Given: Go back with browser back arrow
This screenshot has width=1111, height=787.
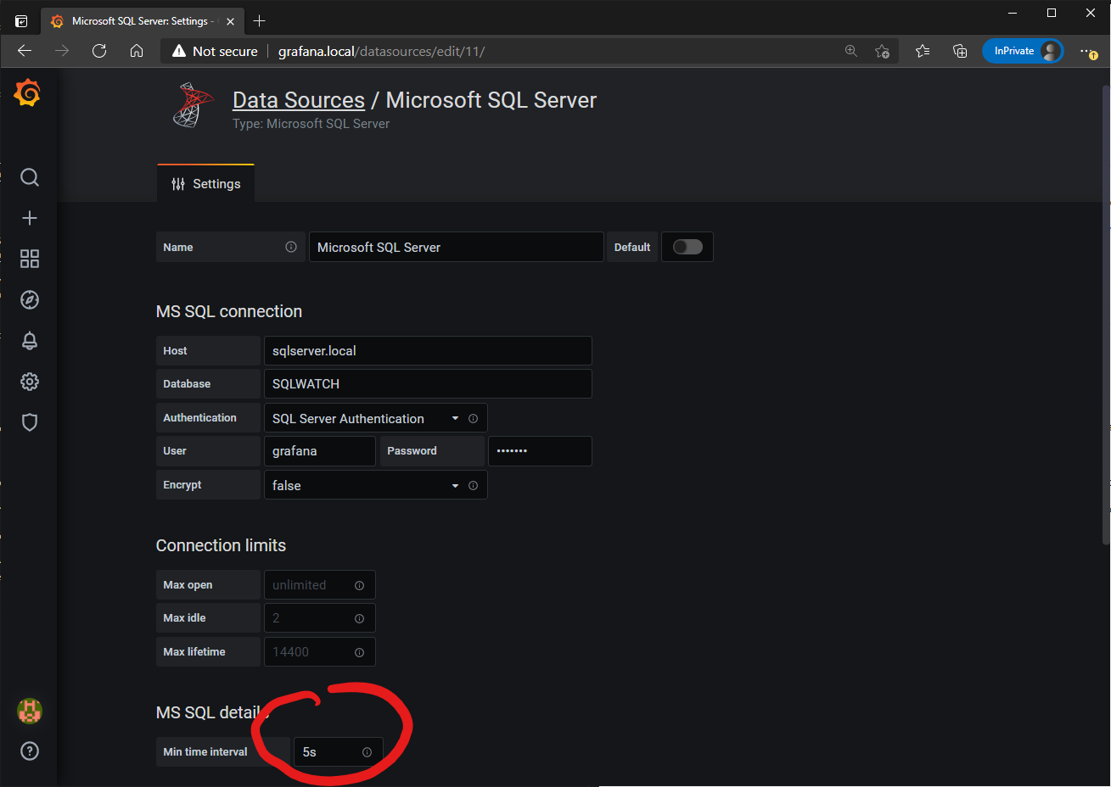Looking at the screenshot, I should [25, 51].
